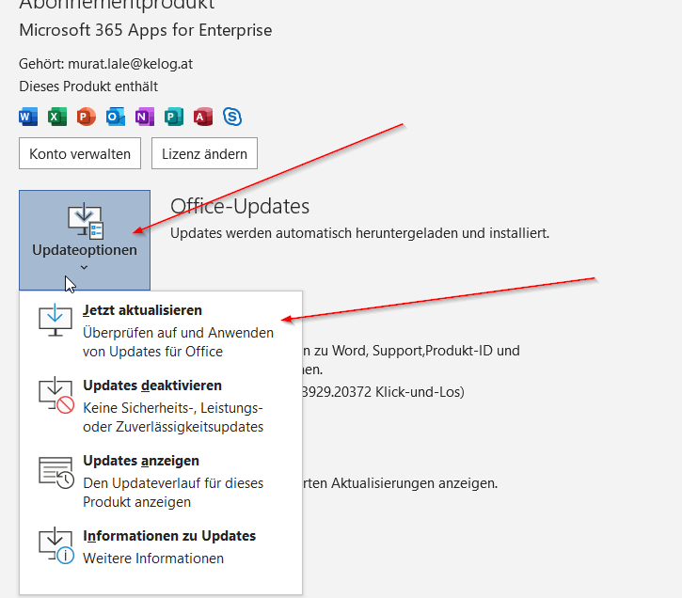Click the Word app icon
The image size is (682, 598).
point(28,117)
